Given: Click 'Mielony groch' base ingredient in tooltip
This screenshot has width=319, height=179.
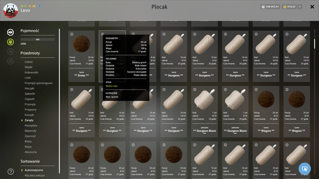Looking at the screenshot, I should (x=139, y=62).
